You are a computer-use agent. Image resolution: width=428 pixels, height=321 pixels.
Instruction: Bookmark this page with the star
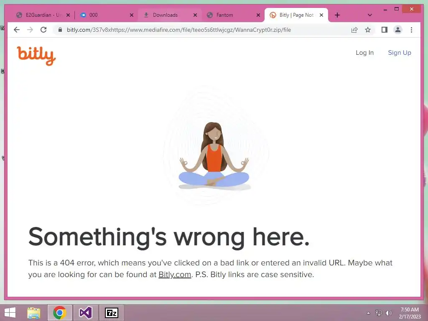(x=368, y=30)
